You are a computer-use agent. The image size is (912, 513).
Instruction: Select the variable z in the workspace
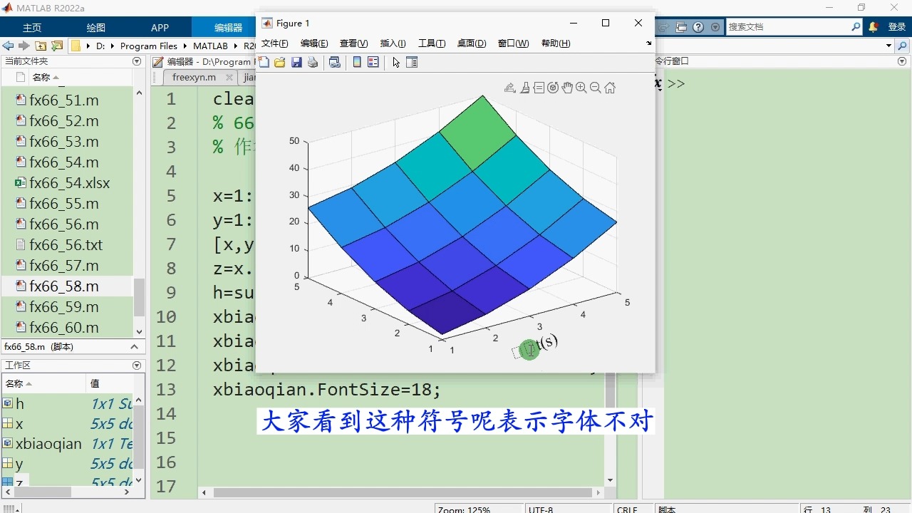20,482
